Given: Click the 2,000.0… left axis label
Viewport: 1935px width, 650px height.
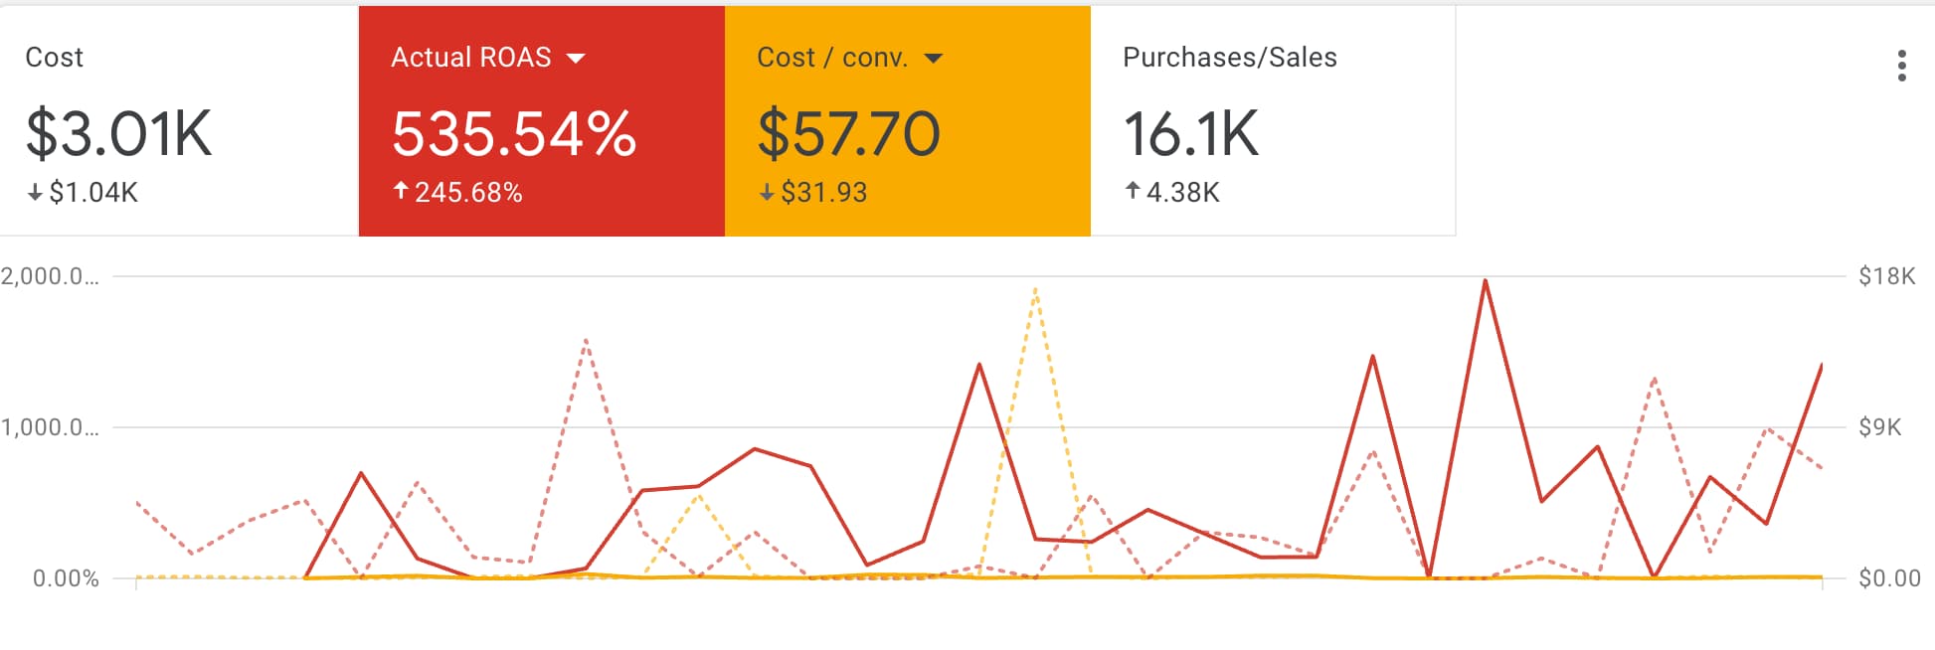Looking at the screenshot, I should coord(50,276).
